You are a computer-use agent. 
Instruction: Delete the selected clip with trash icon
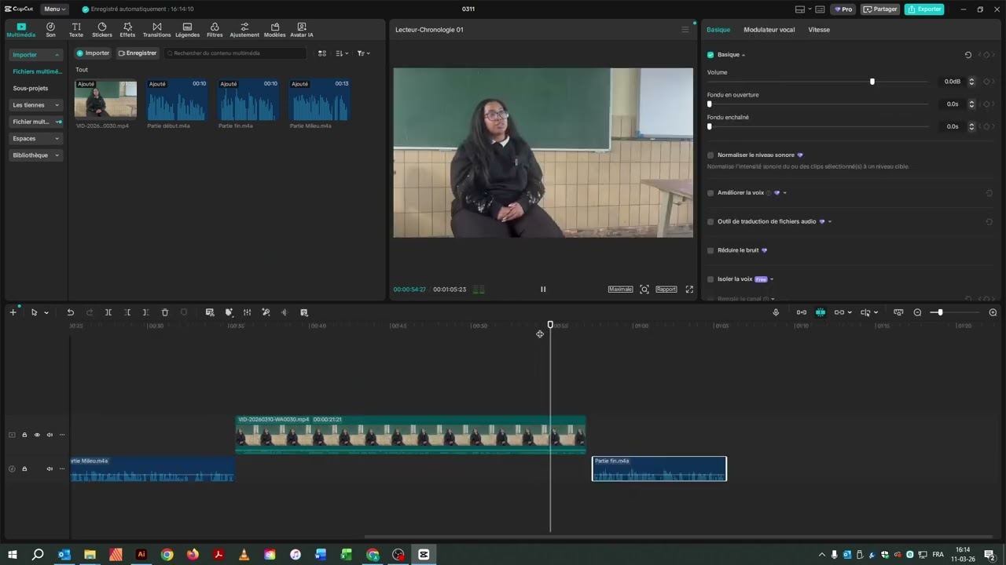(165, 312)
